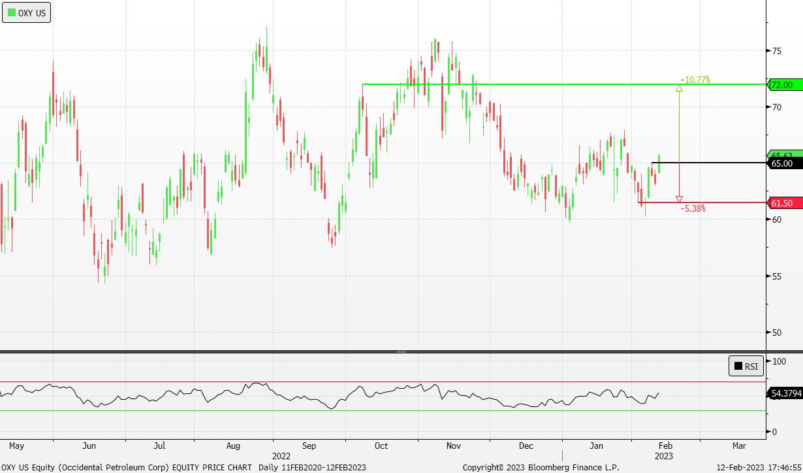
Task: Click the OXY US legend box
Action: pyautogui.click(x=27, y=13)
